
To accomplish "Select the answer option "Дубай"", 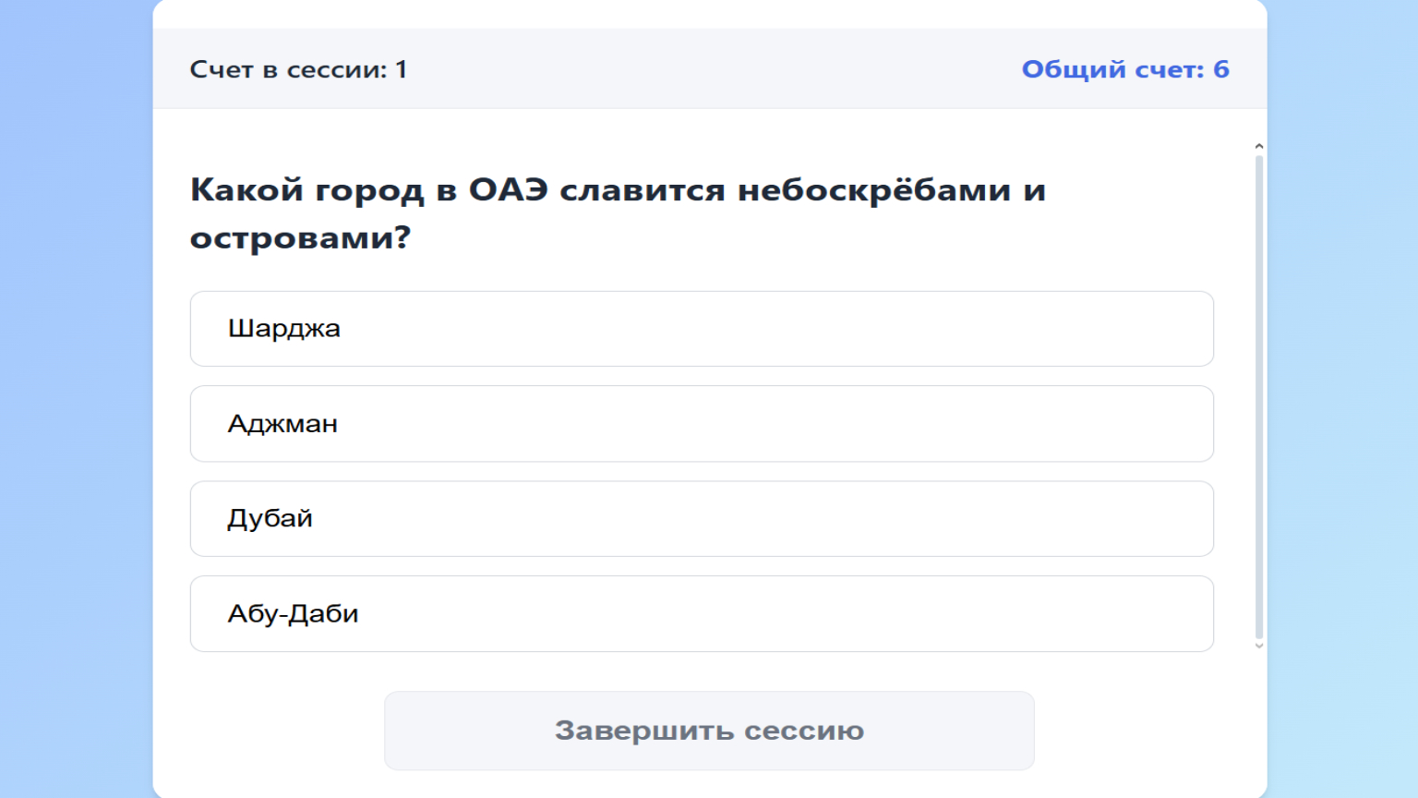I will point(702,518).
